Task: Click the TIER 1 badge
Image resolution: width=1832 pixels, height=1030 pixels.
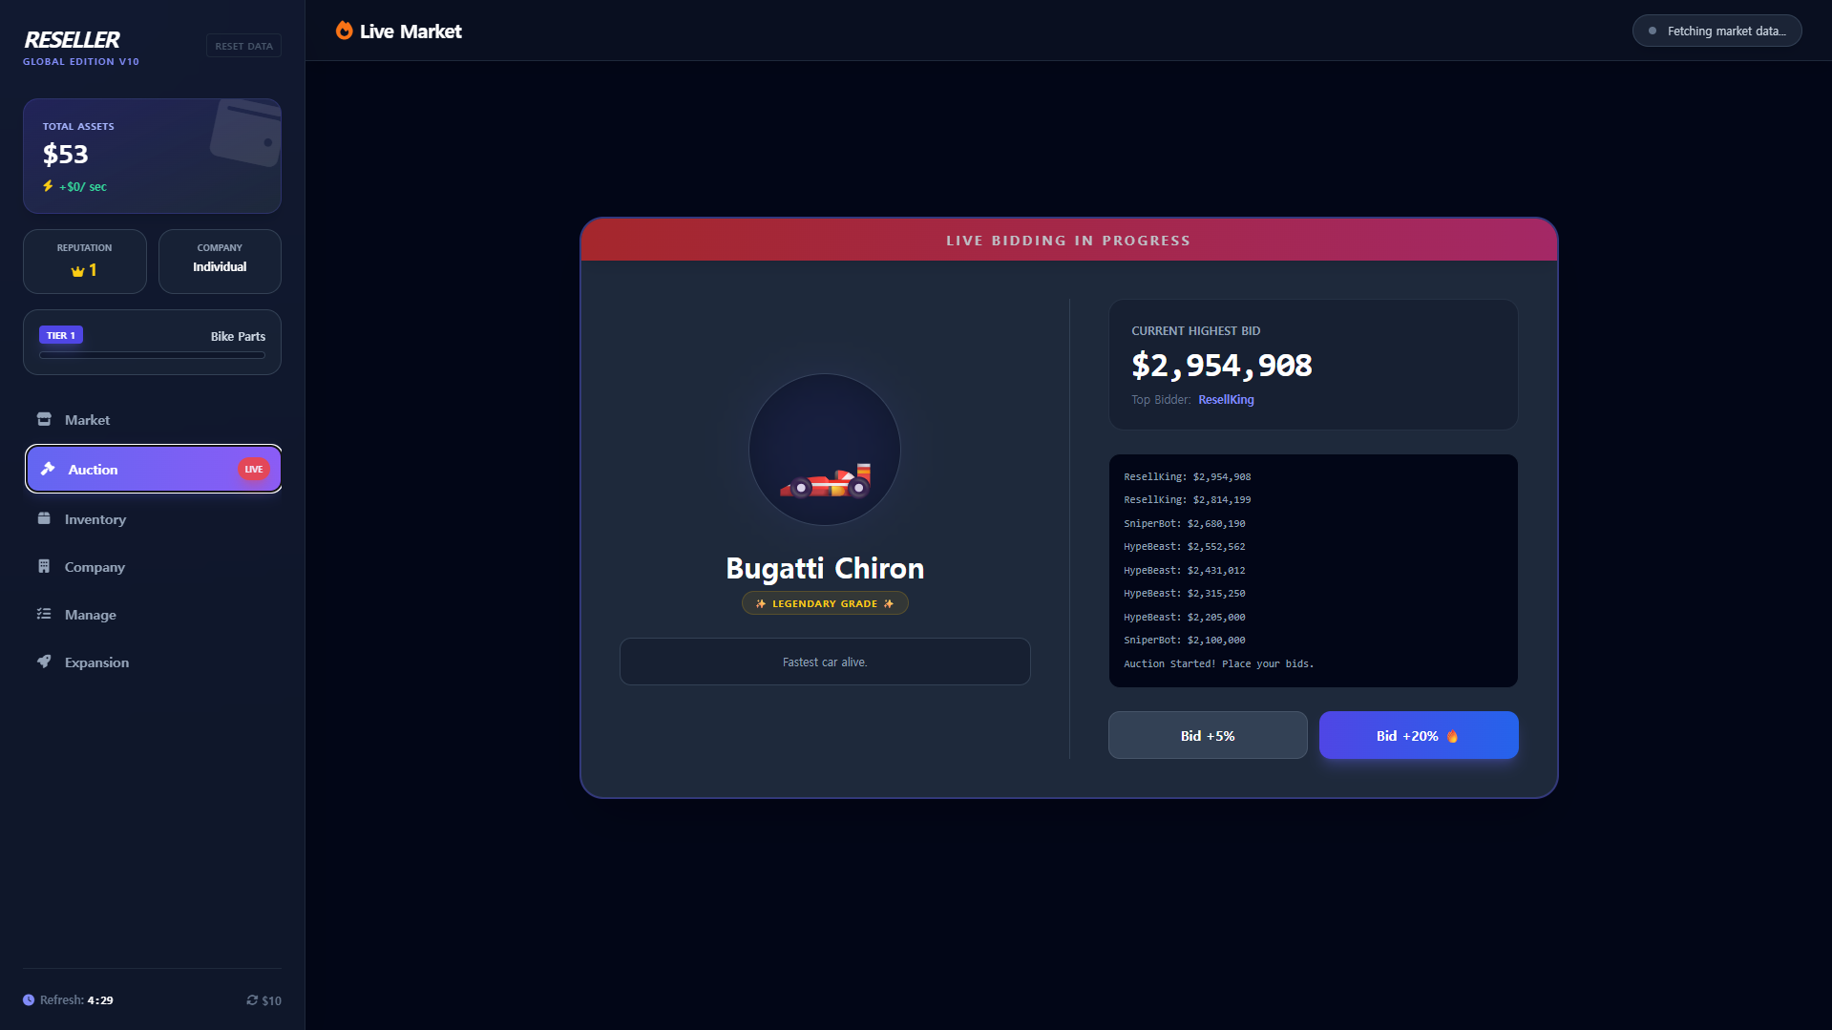Action: (x=61, y=335)
